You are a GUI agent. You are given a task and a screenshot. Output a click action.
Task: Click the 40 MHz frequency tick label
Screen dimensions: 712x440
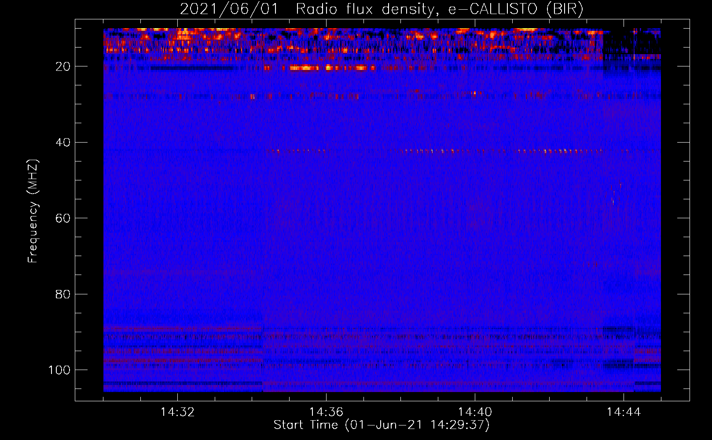point(63,143)
